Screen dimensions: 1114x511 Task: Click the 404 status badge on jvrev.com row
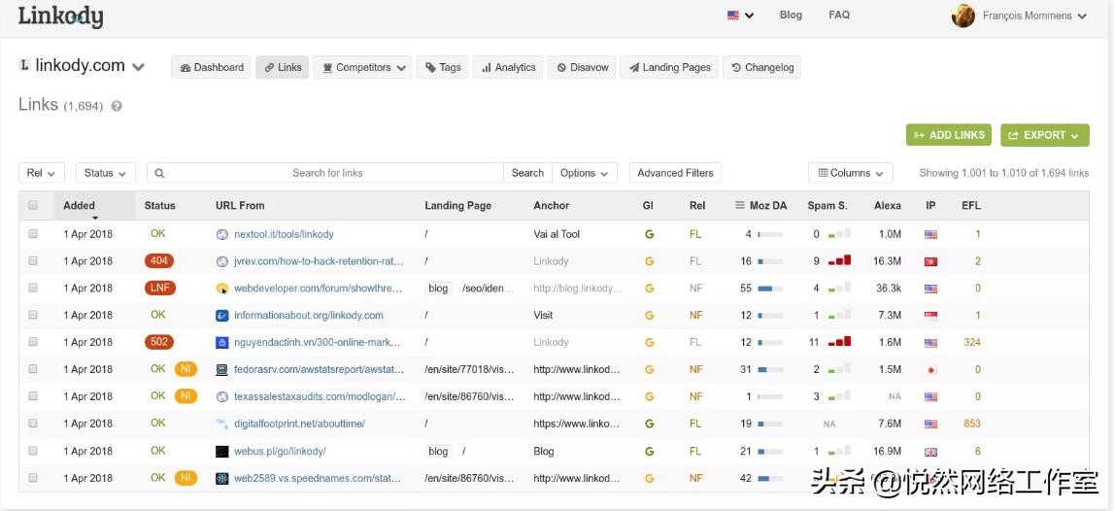pyautogui.click(x=159, y=260)
